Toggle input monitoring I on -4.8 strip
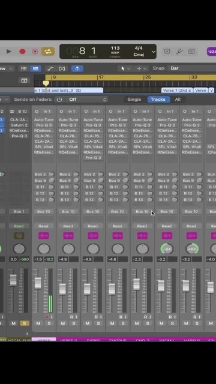This screenshot has height=384, width=216. [x=125, y=317]
